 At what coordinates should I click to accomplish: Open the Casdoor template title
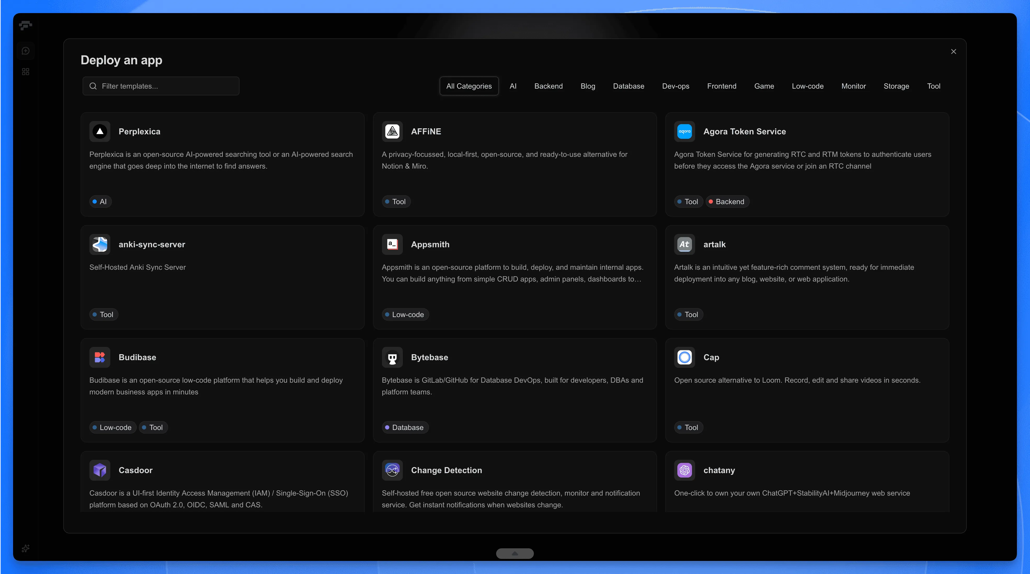(x=135, y=470)
